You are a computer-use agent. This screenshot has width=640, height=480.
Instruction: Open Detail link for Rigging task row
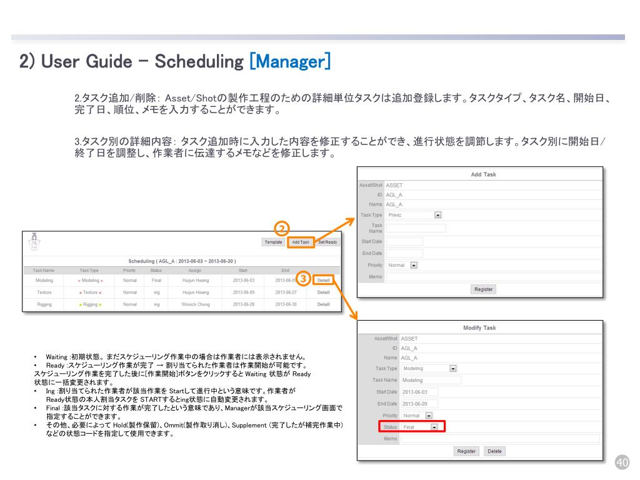[323, 304]
